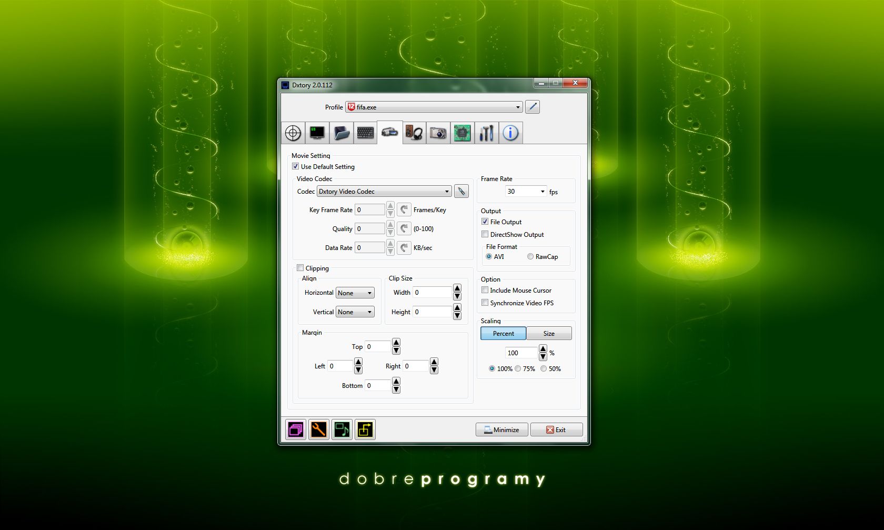Click the green monitor and music icon
This screenshot has width=884, height=530.
tap(342, 429)
